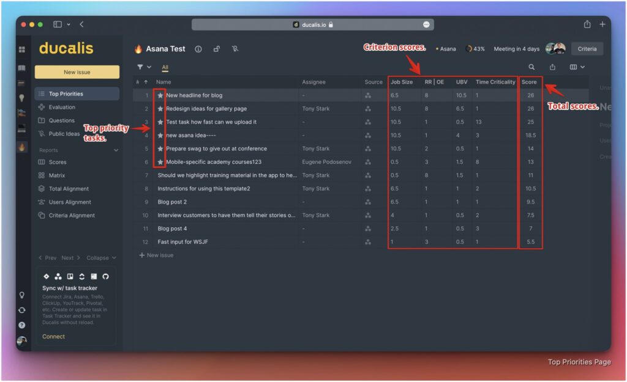The image size is (627, 382).
Task: Click the GitHub icon in sync panel
Action: coord(105,276)
